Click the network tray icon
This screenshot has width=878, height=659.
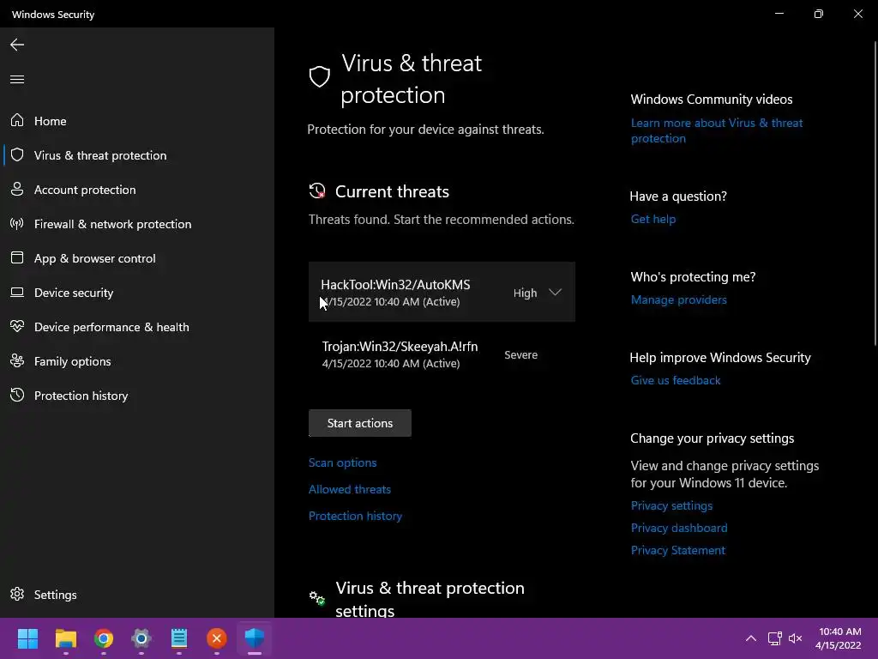tap(774, 638)
